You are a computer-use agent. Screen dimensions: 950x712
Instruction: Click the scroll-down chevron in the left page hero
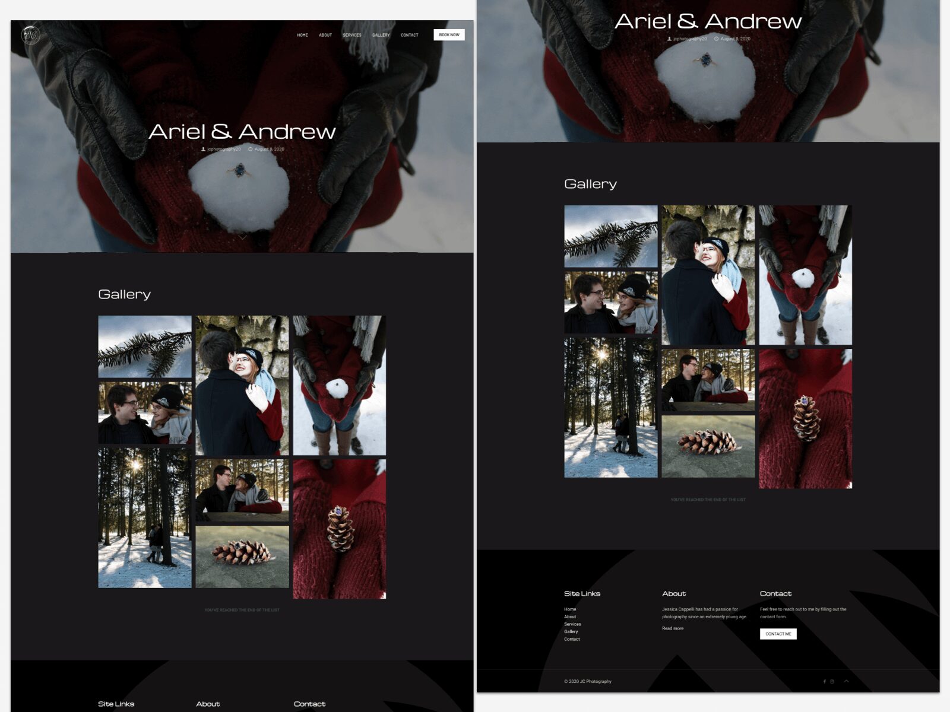click(x=242, y=237)
